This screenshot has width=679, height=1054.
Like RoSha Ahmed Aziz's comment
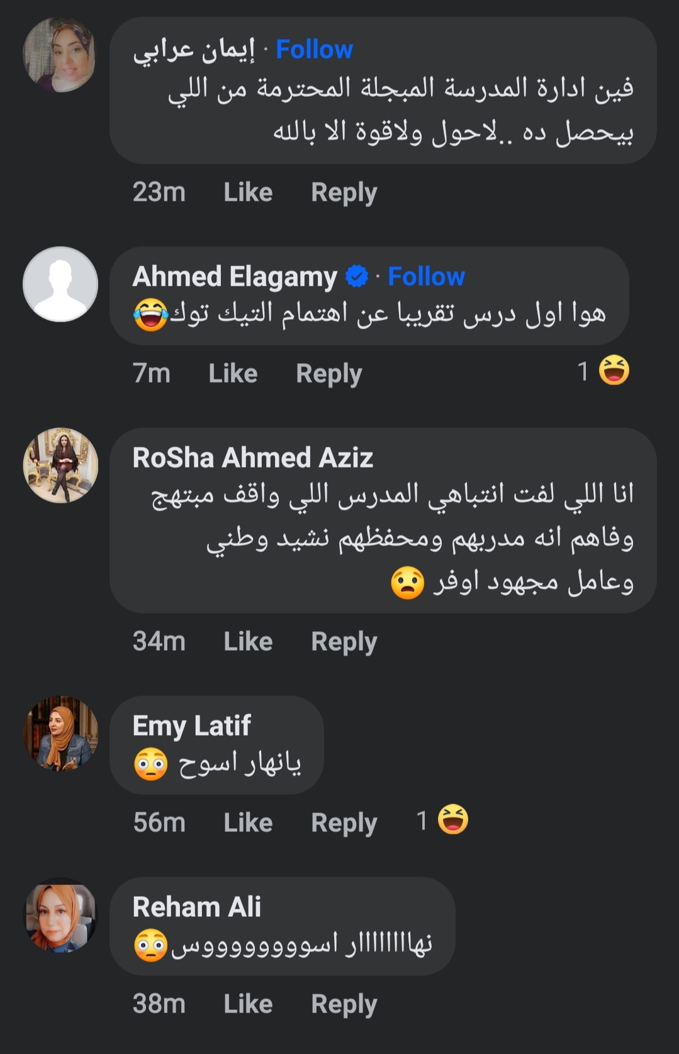click(248, 642)
